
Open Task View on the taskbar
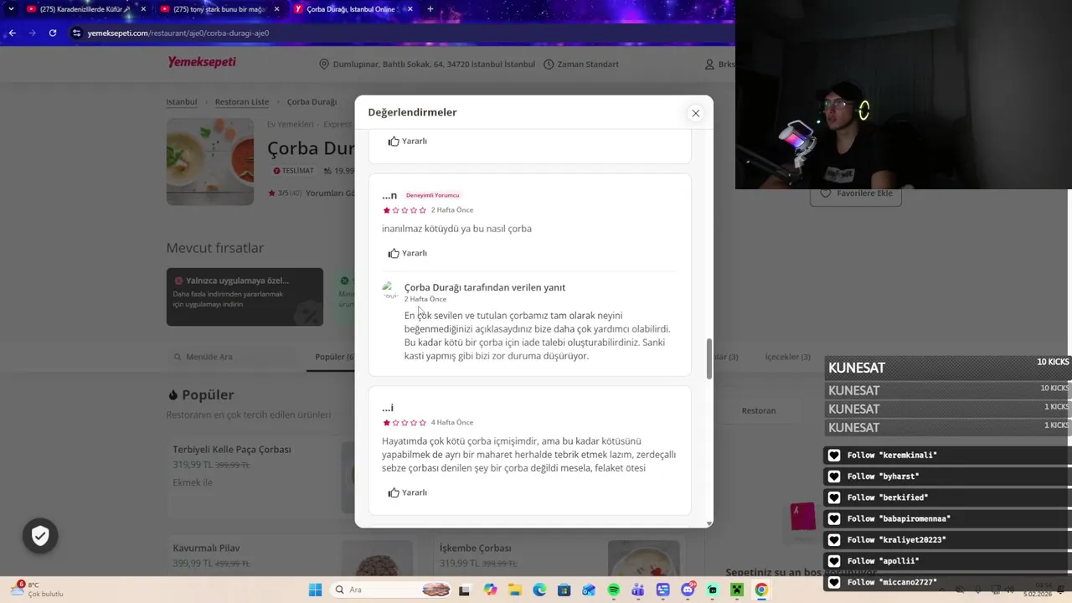click(x=465, y=590)
